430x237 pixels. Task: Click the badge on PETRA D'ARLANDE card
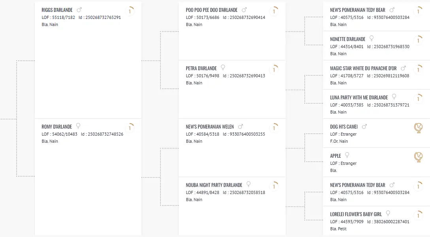coord(274,69)
